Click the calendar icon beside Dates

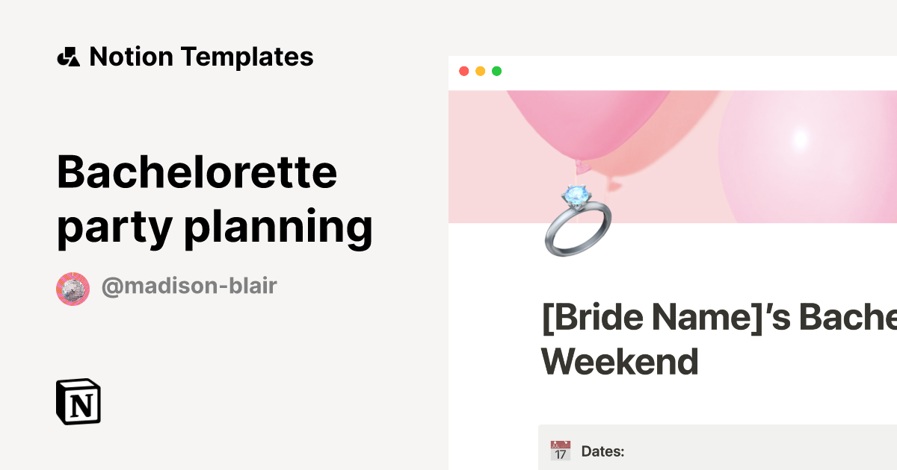pyautogui.click(x=561, y=451)
